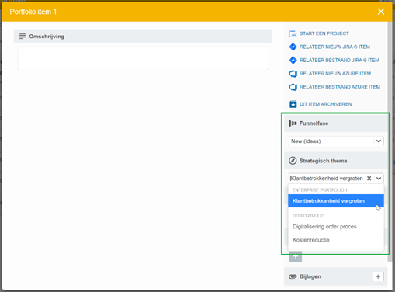The width and height of the screenshot is (395, 292).
Task: Open the START EEN PROJECT link
Action: (x=324, y=33)
